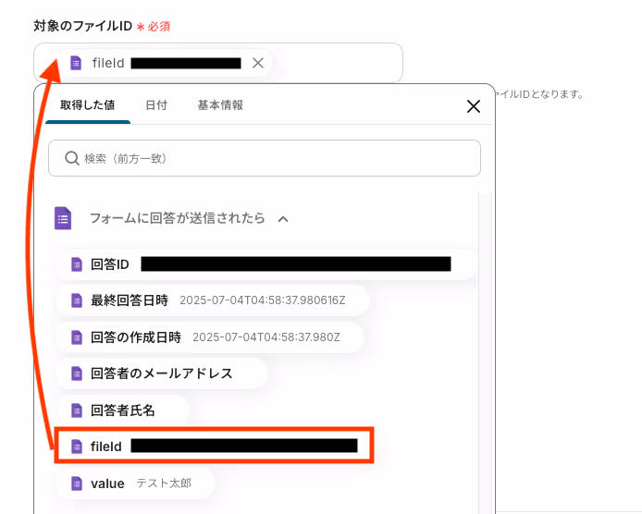Screen dimensions: 642x514
Task: Click the form icon in the fileId chip
Action: click(x=76, y=63)
